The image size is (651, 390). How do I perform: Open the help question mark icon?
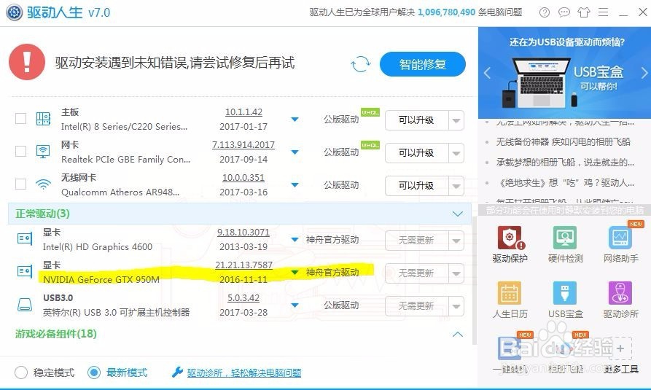pos(545,12)
